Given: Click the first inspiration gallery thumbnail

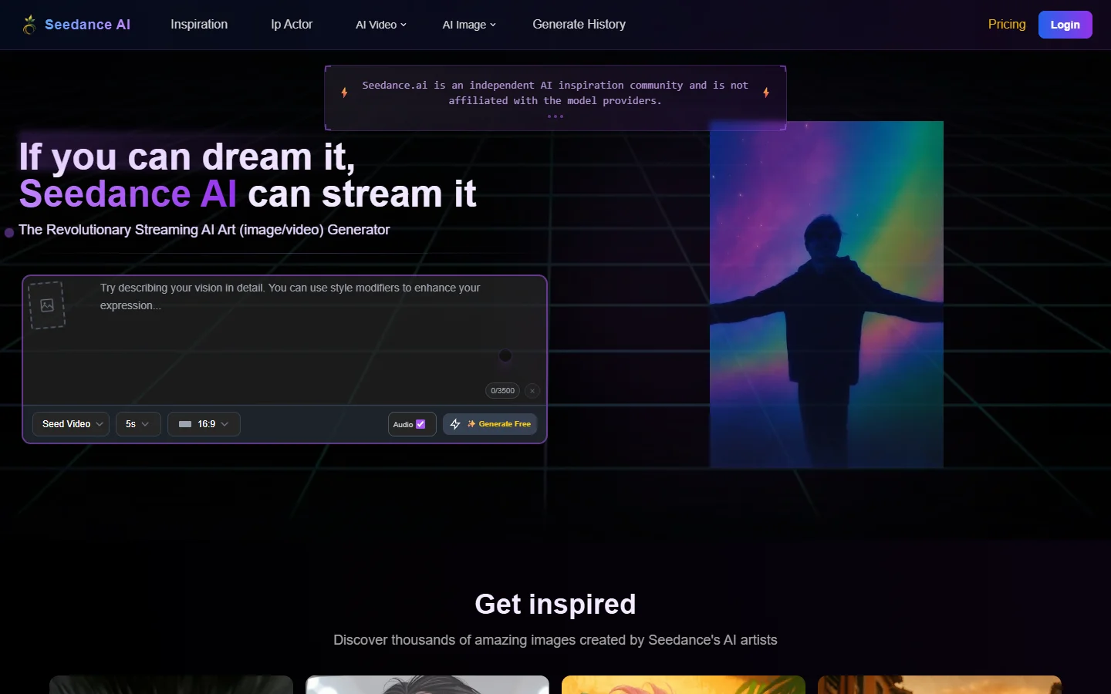Looking at the screenshot, I should pos(171,686).
